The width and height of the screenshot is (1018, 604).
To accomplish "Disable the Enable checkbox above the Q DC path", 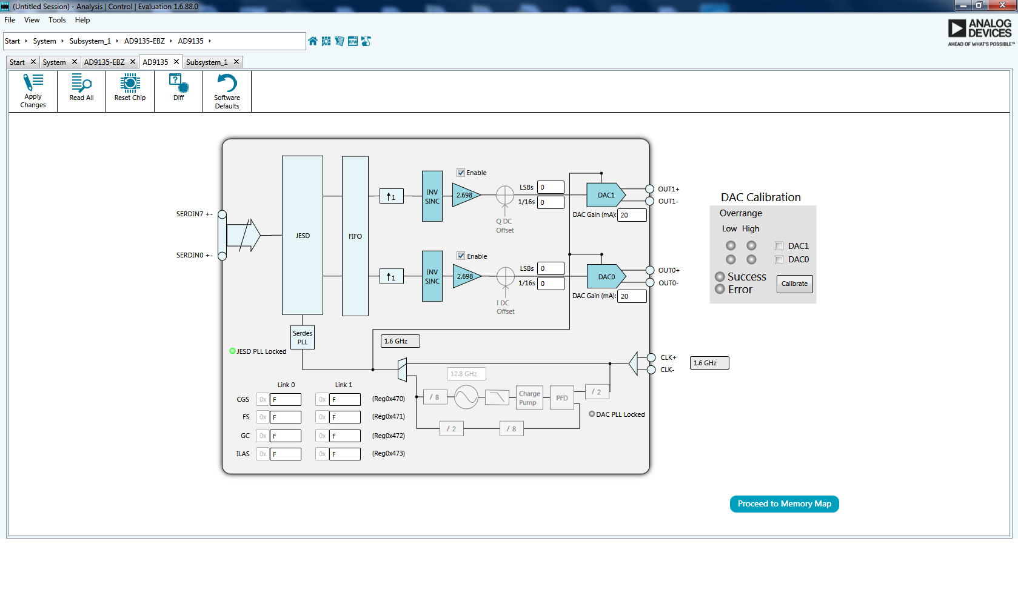I will pyautogui.click(x=461, y=172).
